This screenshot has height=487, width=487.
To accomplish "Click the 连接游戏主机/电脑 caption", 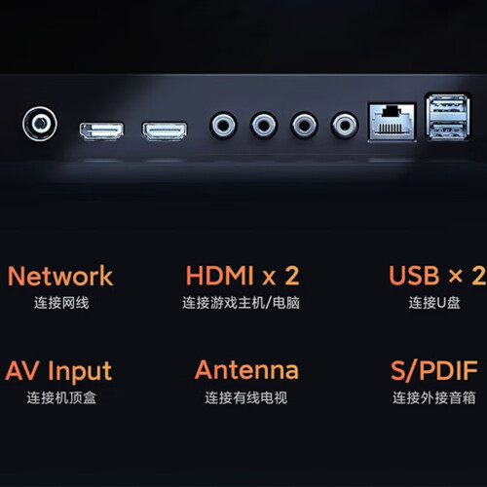I will click(241, 303).
